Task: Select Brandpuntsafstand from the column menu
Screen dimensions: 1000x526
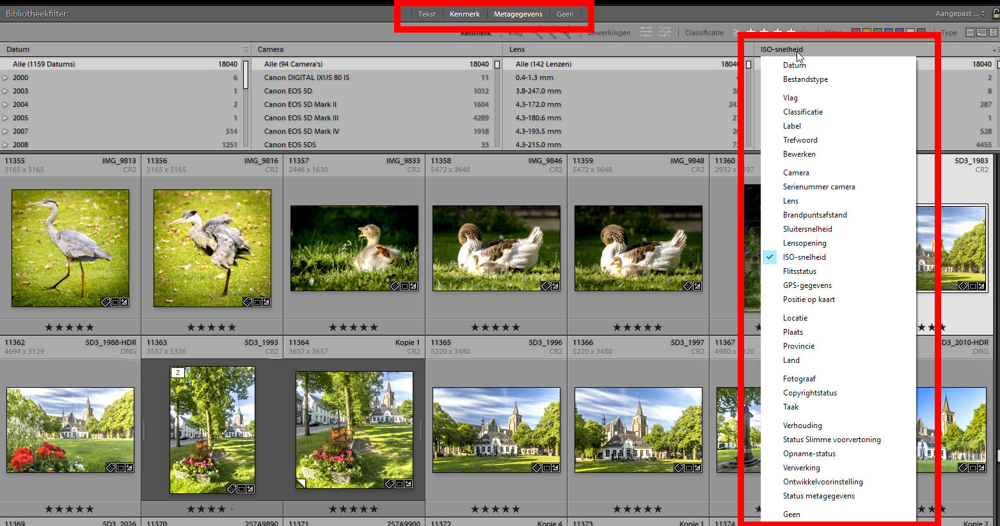Action: coord(814,215)
